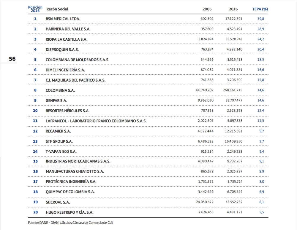Click the COLOMBINA S.A. company name
Screen dimensions: 297x230
coord(60,90)
